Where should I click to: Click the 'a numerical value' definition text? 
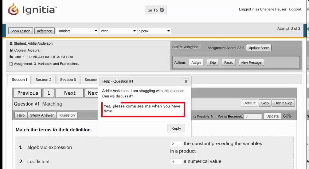pyautogui.click(x=202, y=161)
